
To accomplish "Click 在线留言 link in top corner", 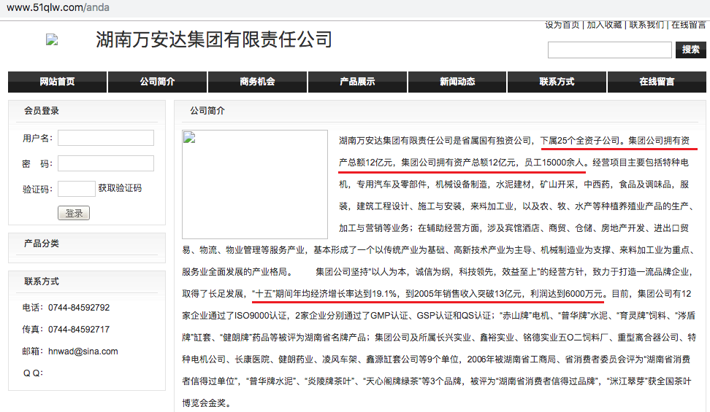I will tap(690, 25).
